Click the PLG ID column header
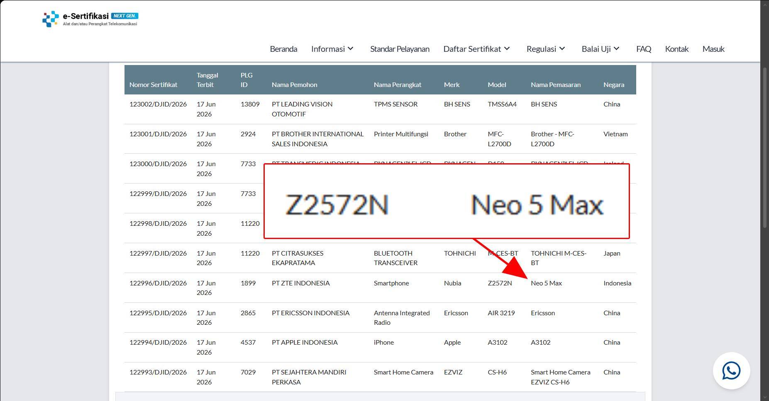The image size is (769, 401). (247, 80)
